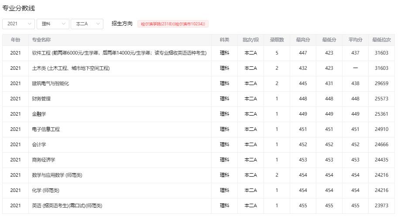Screen dimensions: 411x219
Task: Click the 招生方向 label
Action: pos(122,24)
